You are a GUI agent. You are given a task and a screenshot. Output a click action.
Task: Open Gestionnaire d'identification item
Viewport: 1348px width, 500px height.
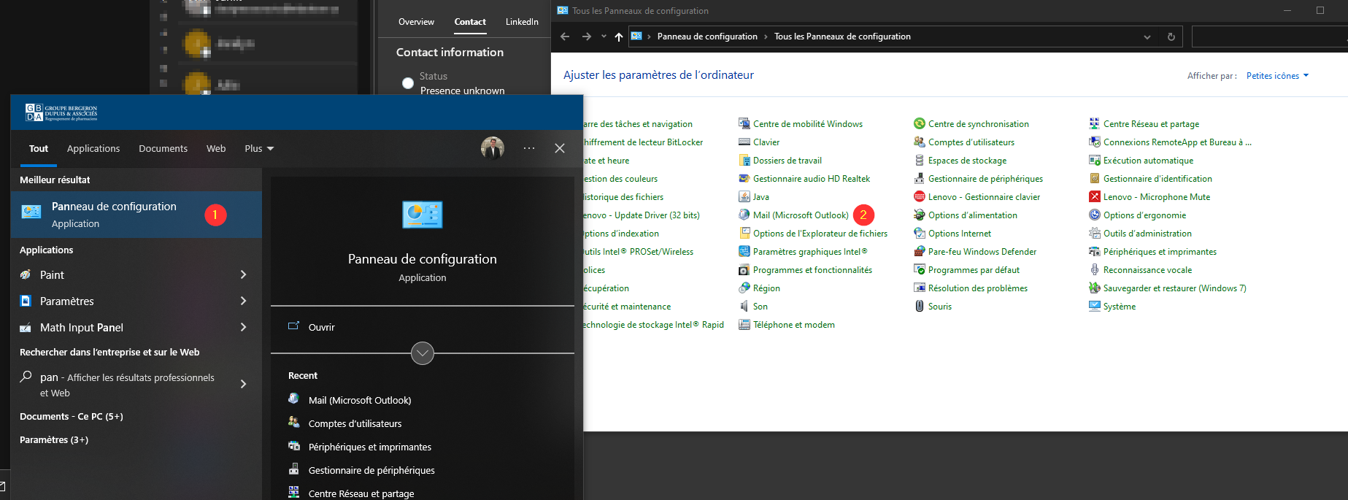(x=1150, y=179)
